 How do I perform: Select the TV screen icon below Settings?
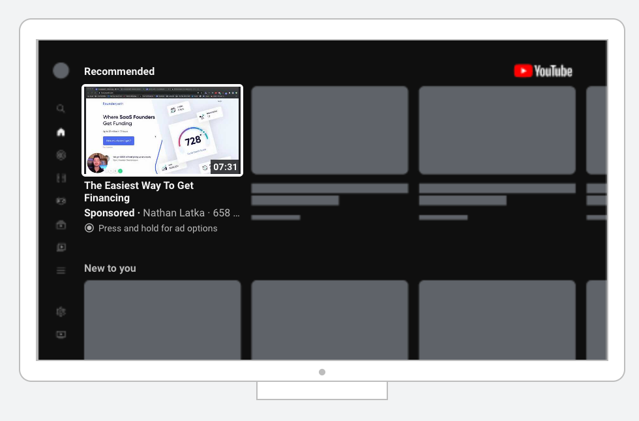tap(61, 335)
